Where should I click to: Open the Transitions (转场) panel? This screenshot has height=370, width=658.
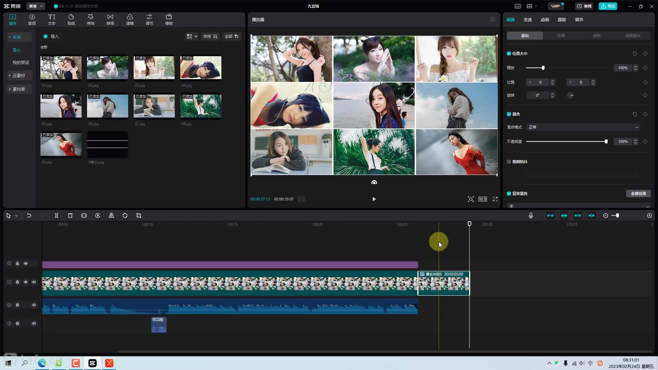110,20
